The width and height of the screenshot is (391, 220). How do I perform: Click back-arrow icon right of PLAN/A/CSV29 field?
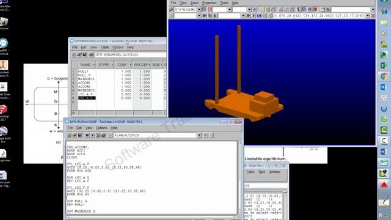pyautogui.click(x=206, y=135)
